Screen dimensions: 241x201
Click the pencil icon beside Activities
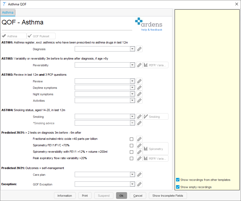pos(139,101)
